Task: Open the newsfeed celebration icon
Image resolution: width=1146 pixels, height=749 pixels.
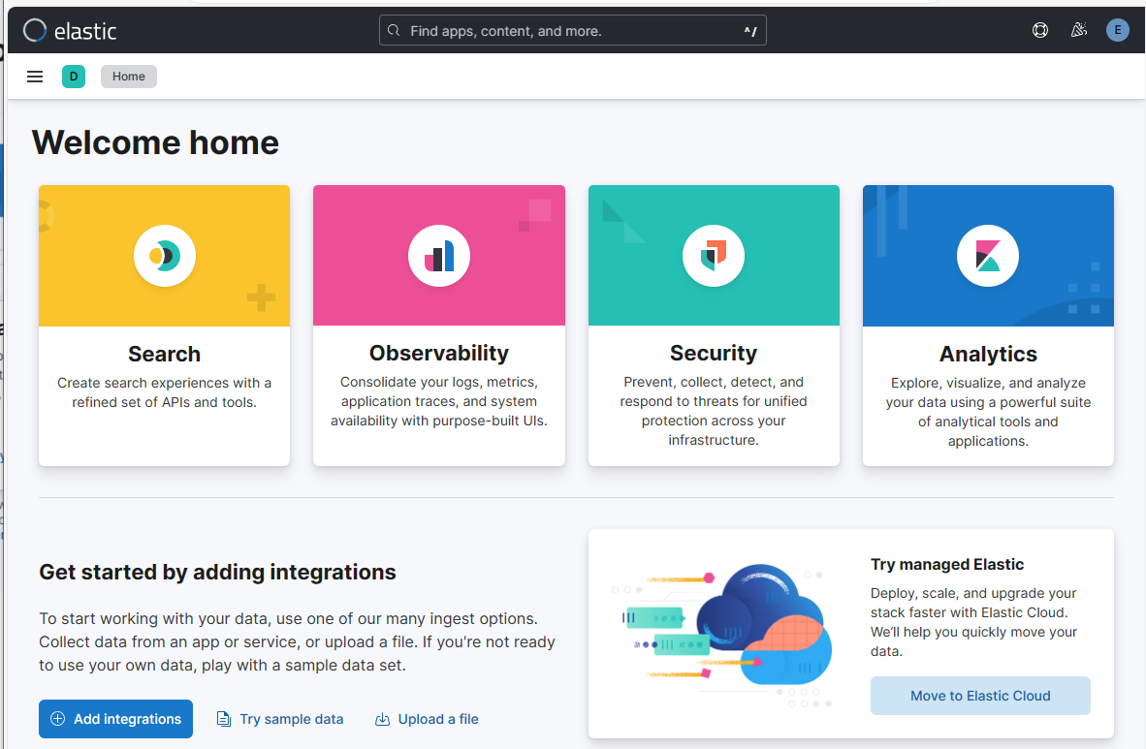Action: click(x=1079, y=30)
